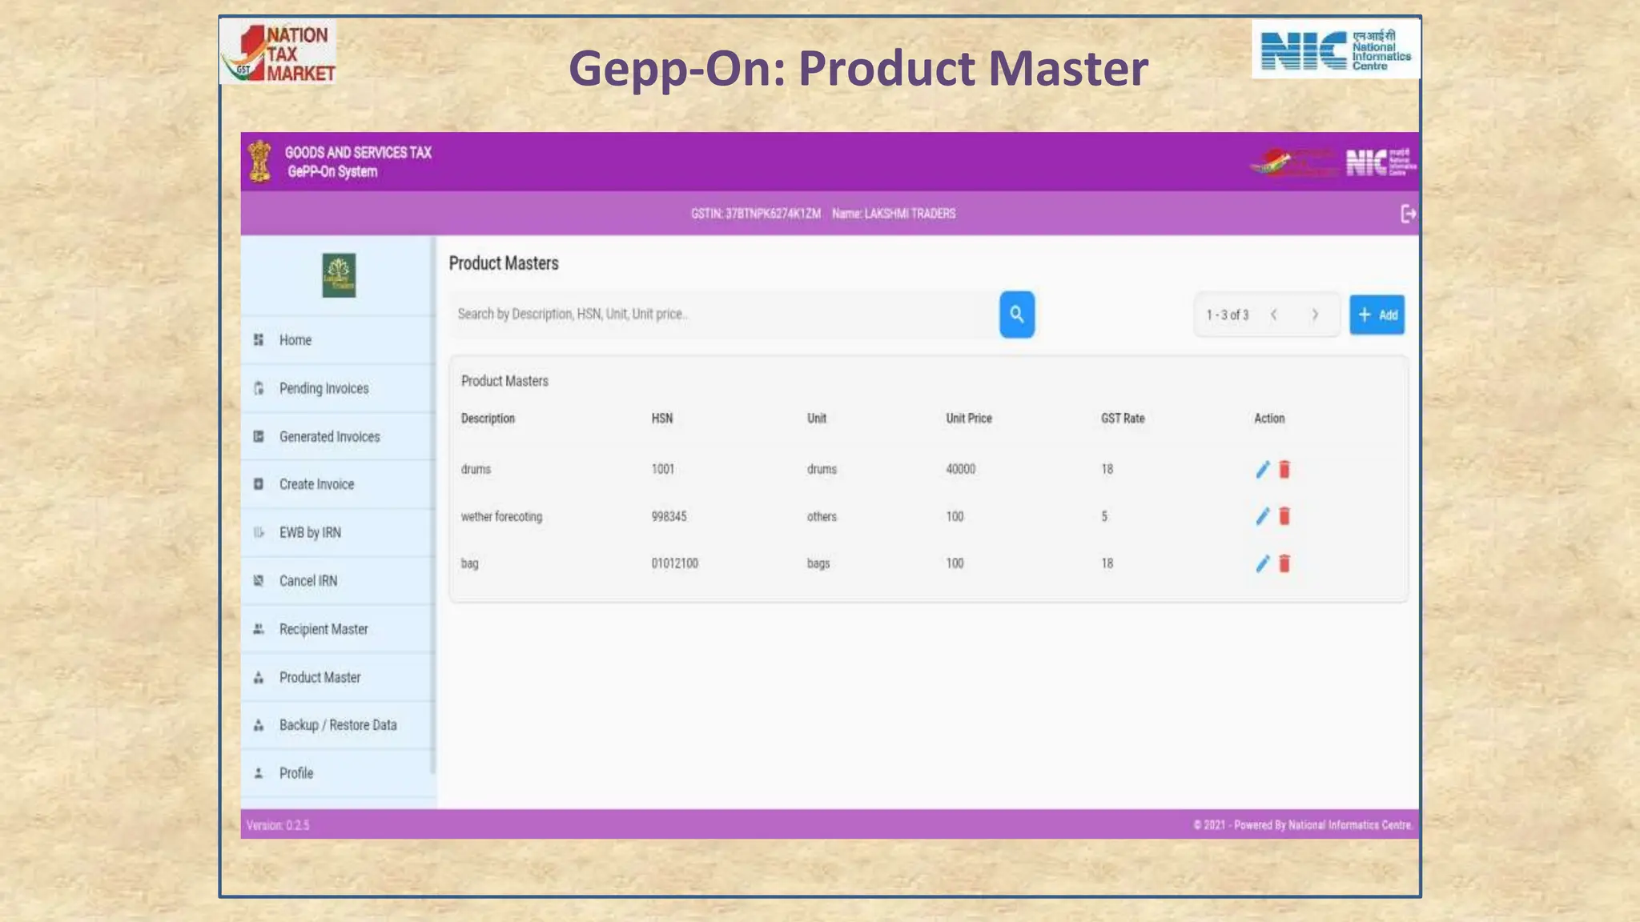Delete the drums product row
This screenshot has height=922, width=1640.
tap(1284, 469)
